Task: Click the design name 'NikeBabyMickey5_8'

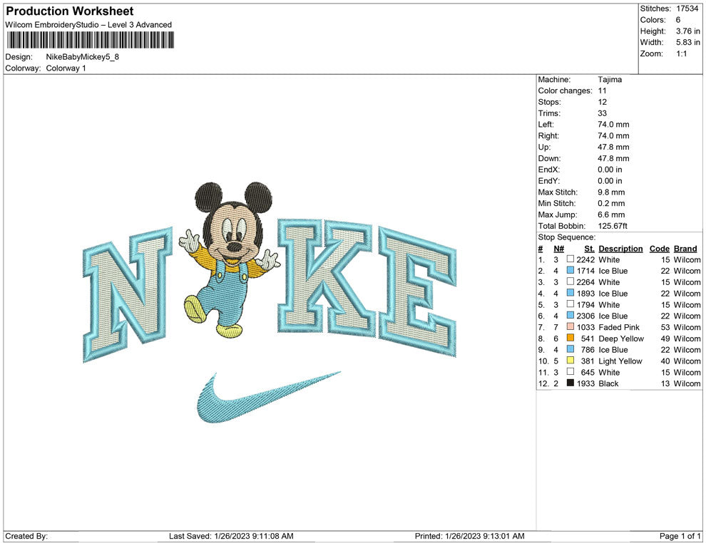Action: click(x=83, y=57)
